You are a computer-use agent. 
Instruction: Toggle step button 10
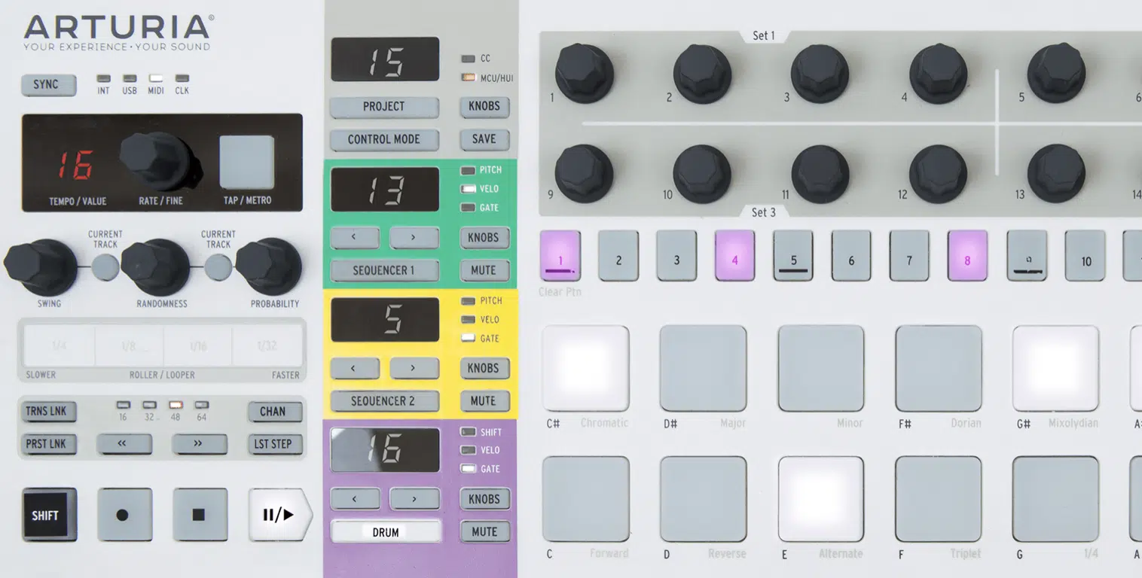coord(1085,256)
